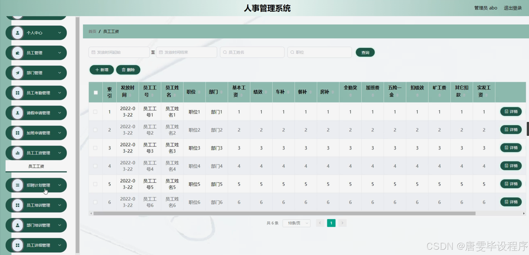Expand 加班申请管理 menu chevron
Viewport: 529px width, 255px height.
coord(59,133)
